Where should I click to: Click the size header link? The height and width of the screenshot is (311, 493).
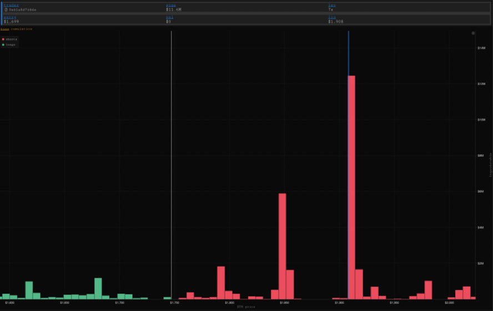coord(171,6)
